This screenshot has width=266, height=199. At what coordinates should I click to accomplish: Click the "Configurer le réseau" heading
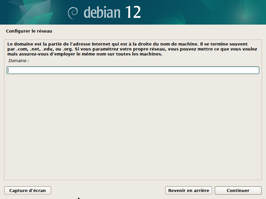29,31
